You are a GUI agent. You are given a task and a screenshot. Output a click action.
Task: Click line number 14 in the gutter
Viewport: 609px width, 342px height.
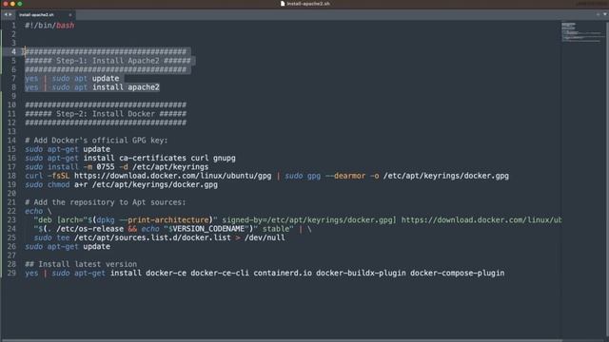coord(11,141)
